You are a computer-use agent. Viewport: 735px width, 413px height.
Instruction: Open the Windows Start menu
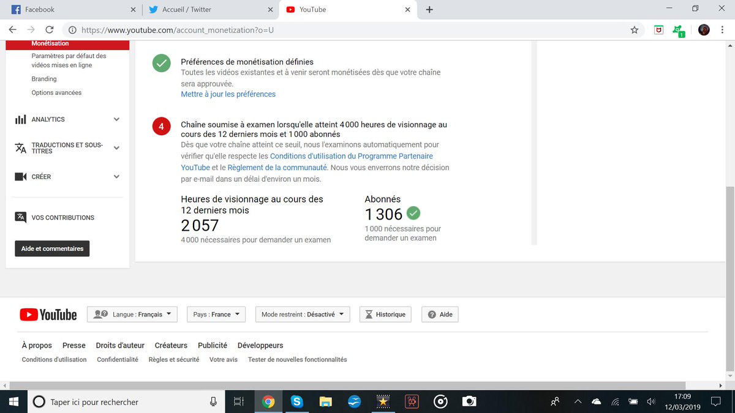13,401
